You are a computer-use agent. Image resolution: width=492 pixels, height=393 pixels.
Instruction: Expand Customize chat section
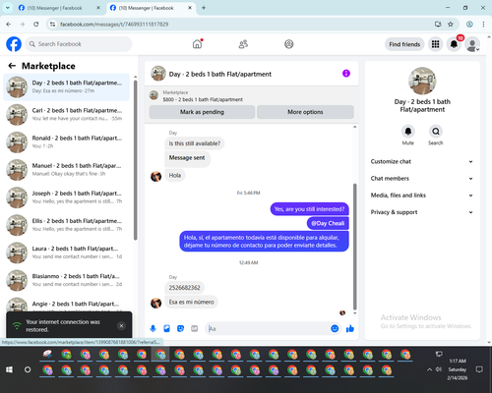[422, 161]
